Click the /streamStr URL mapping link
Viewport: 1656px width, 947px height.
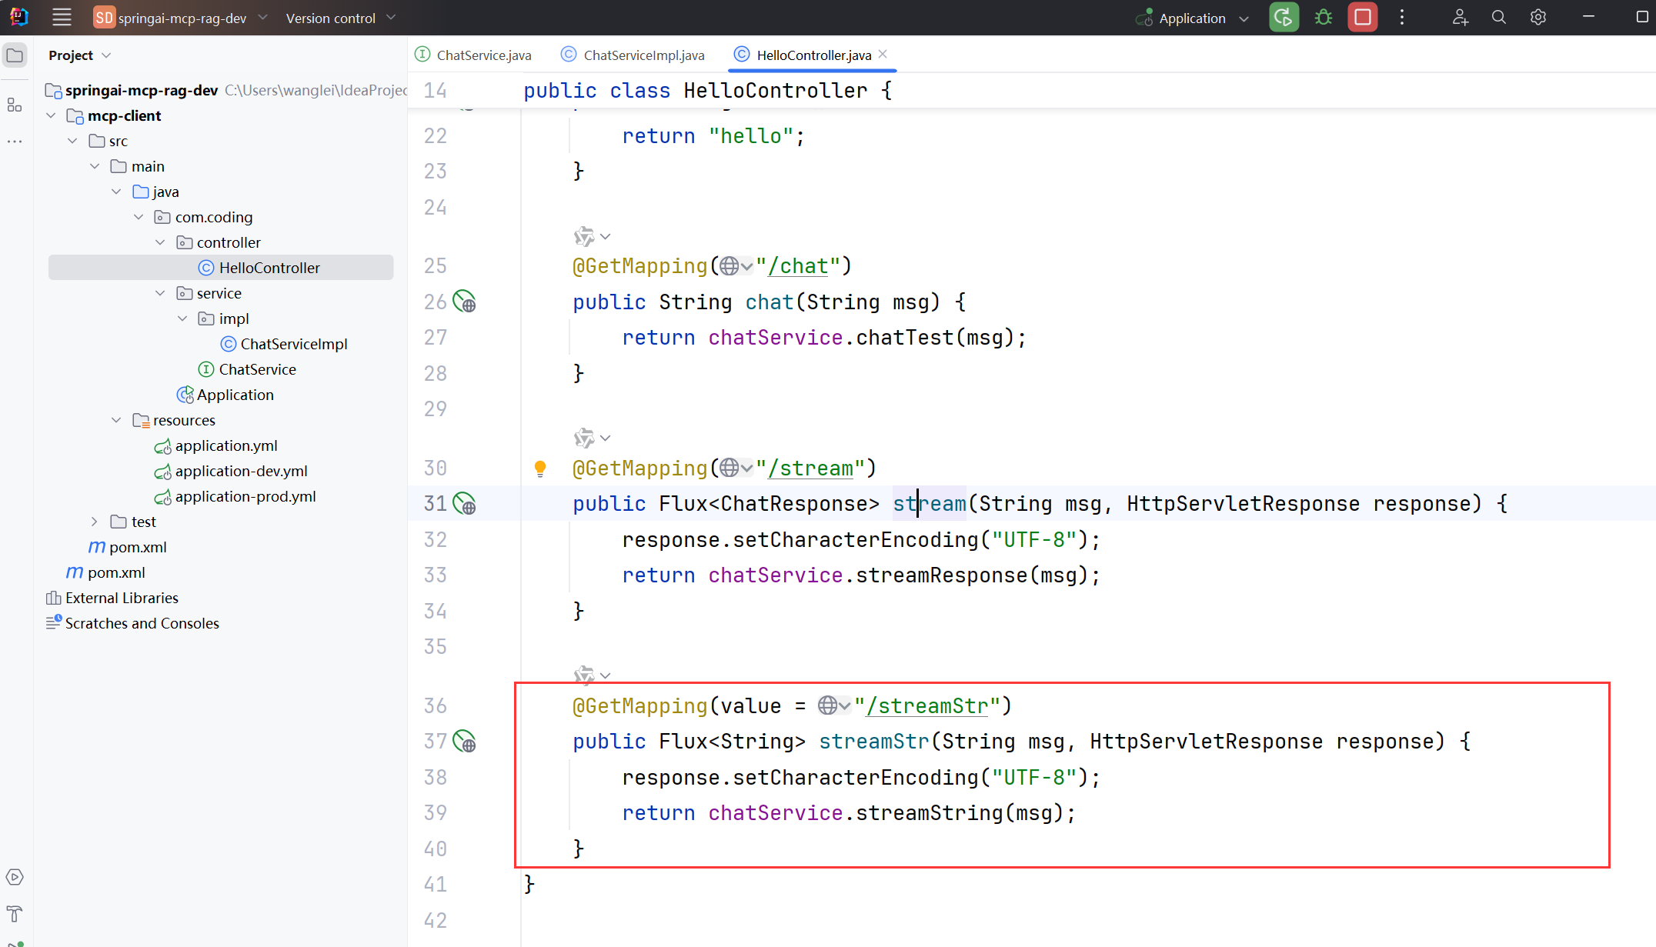tap(927, 706)
